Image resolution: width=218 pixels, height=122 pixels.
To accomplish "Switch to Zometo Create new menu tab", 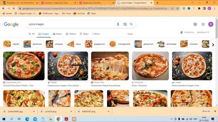I will click(x=58, y=3).
